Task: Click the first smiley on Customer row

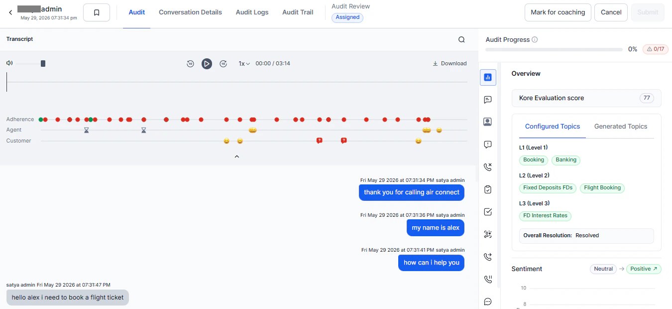Action: (x=226, y=141)
